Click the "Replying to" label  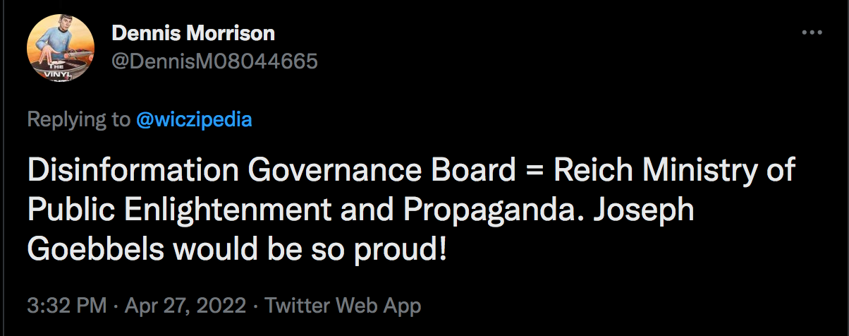click(78, 119)
